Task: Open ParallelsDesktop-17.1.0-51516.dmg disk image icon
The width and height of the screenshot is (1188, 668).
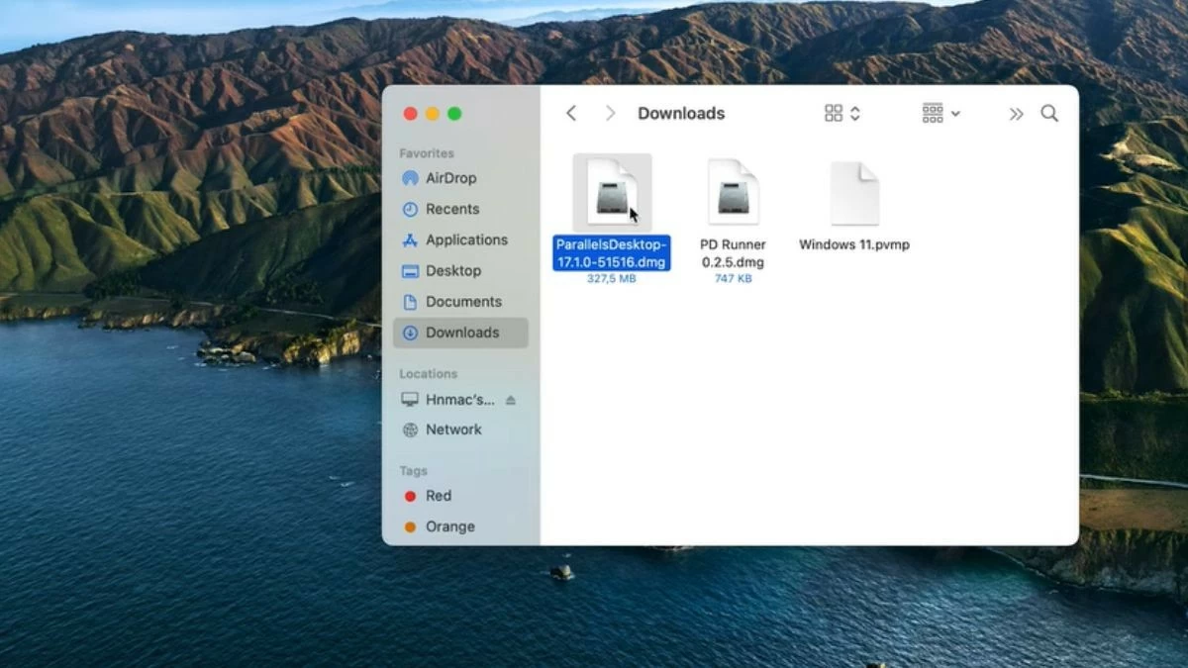Action: (612, 192)
